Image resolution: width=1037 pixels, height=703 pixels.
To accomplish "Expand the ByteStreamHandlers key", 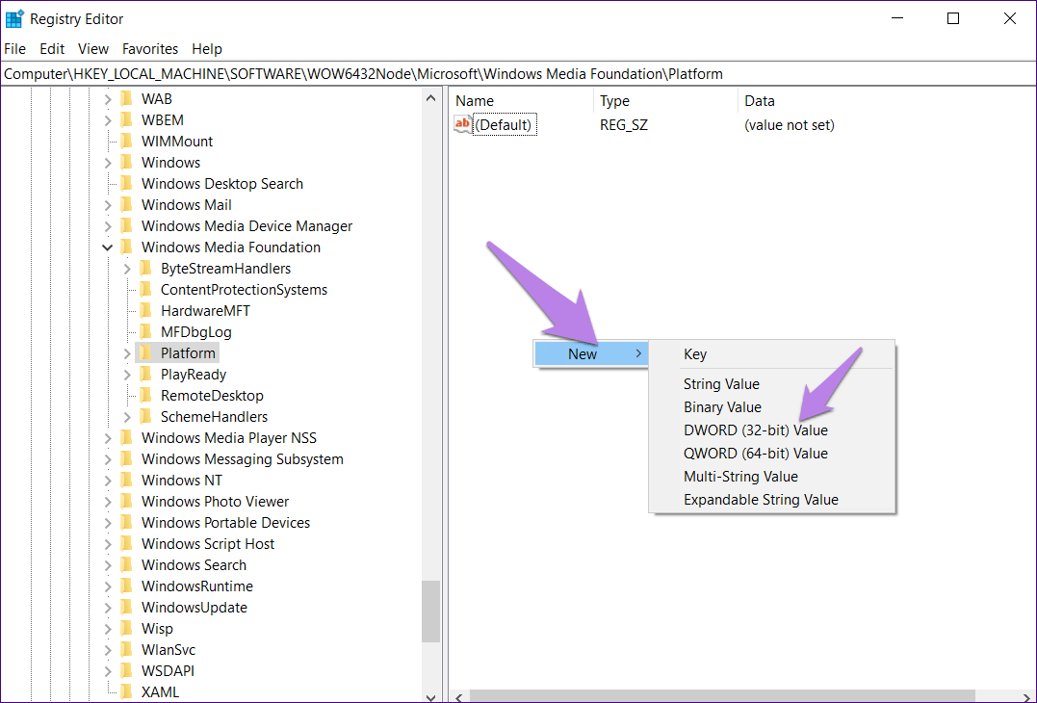I will click(127, 270).
